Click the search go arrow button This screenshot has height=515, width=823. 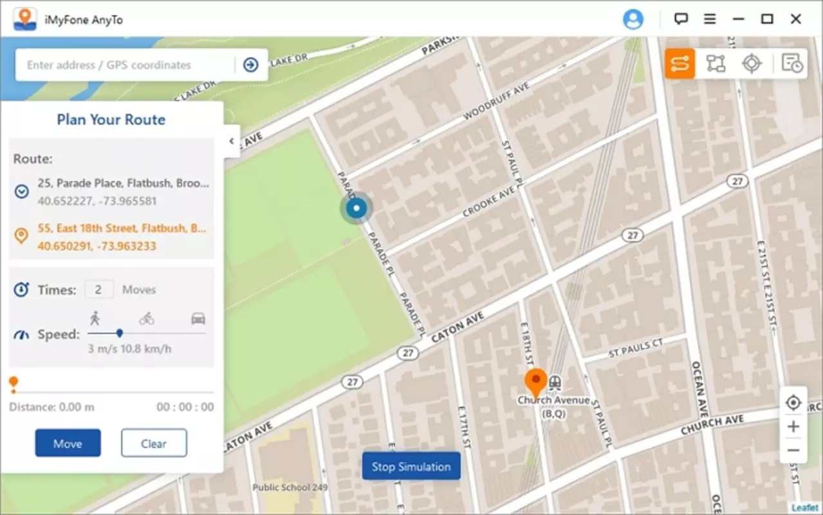tap(251, 65)
